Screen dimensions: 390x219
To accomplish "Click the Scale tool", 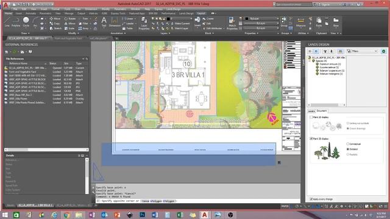I will [69, 29].
